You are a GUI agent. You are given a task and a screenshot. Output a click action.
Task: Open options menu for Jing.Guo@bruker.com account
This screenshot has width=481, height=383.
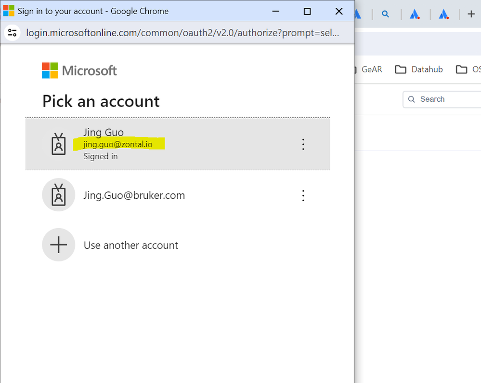coord(303,195)
